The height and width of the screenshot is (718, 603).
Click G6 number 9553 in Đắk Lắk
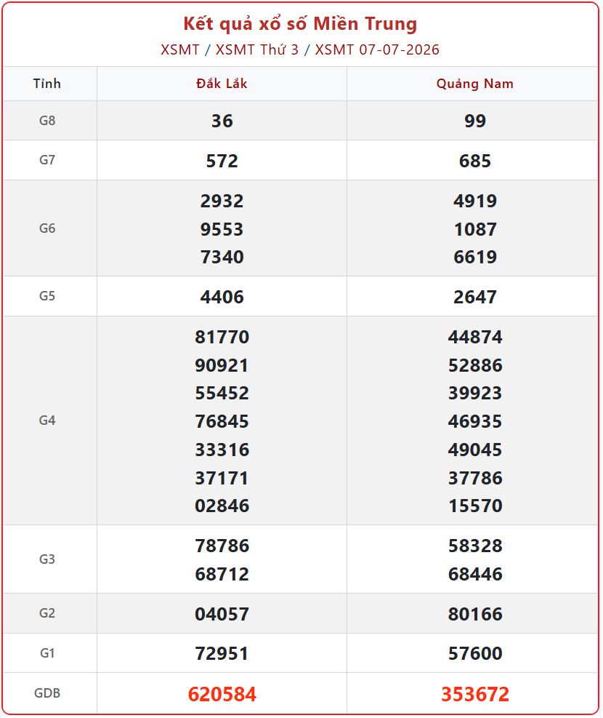222,229
